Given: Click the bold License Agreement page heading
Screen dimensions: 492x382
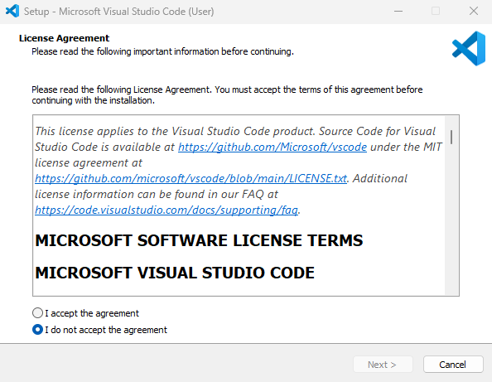Looking at the screenshot, I should [x=64, y=38].
